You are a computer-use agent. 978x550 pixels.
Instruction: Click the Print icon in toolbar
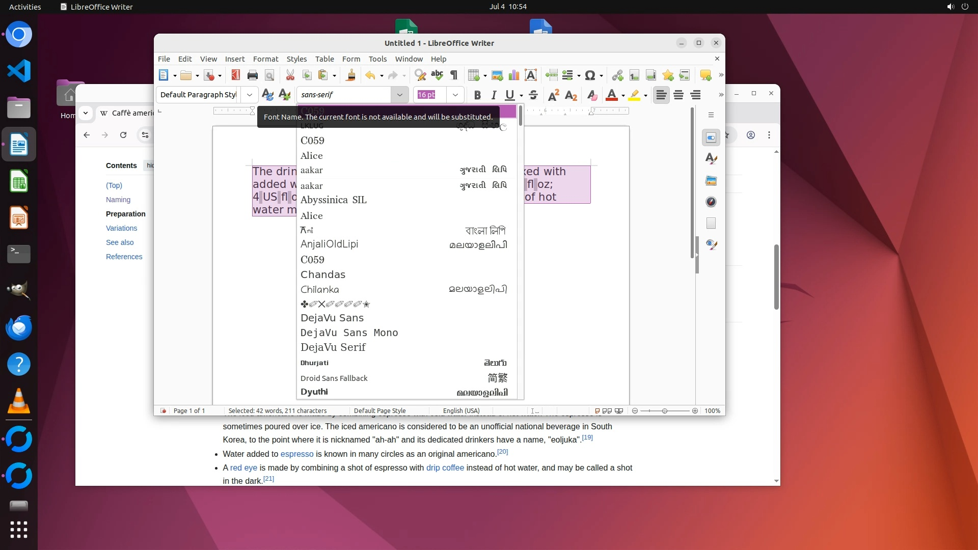[x=252, y=75]
